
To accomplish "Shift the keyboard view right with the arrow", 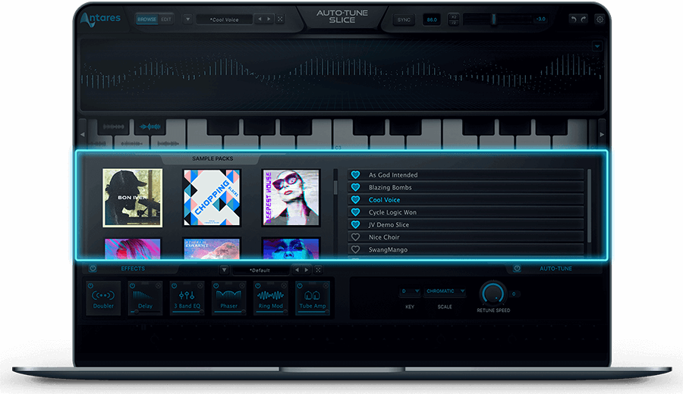I will pos(602,134).
